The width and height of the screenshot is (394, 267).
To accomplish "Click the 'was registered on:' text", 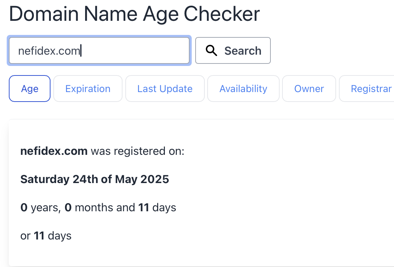I will click(x=137, y=151).
